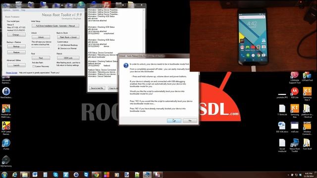
Task: Select the RSD Lite Motorola desktop icon
Action: coord(295,93)
